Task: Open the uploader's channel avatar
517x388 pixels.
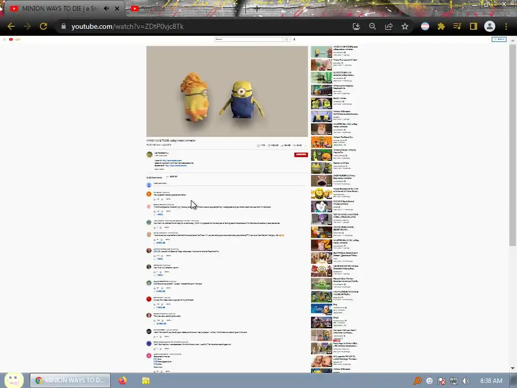Action: (149, 155)
